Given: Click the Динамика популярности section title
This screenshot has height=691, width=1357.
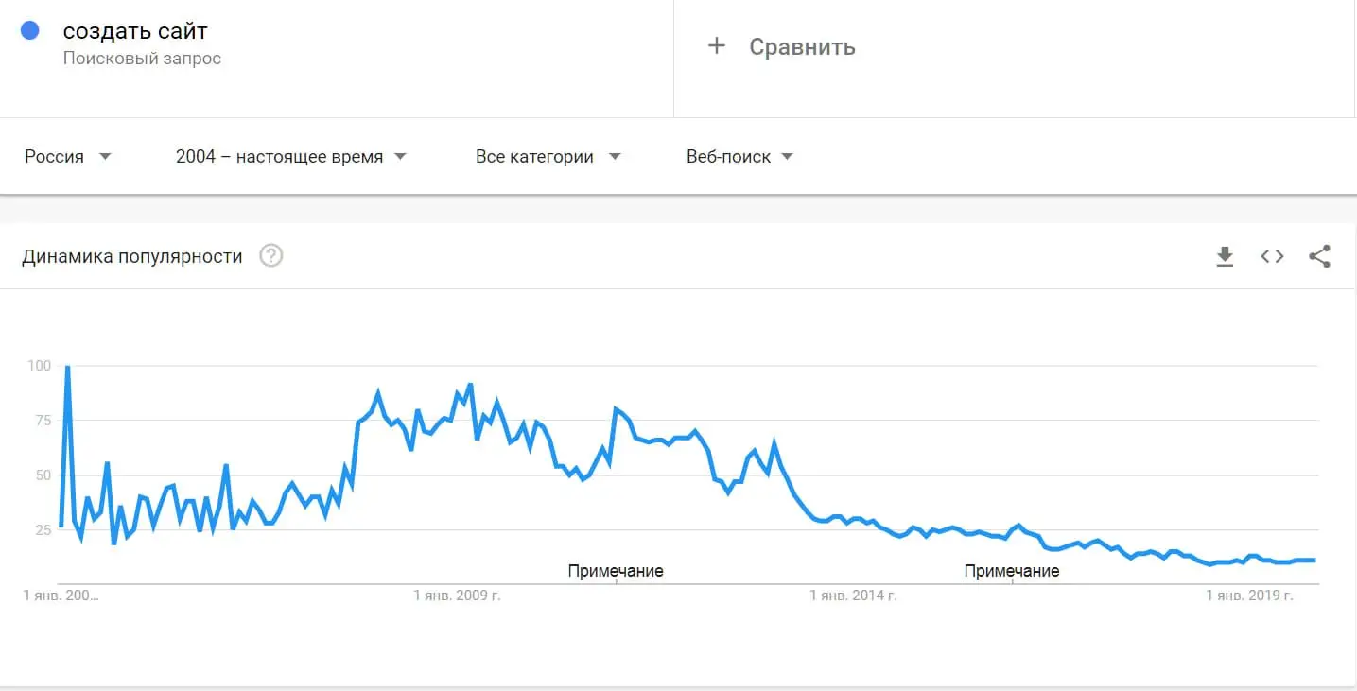Looking at the screenshot, I should [x=132, y=255].
